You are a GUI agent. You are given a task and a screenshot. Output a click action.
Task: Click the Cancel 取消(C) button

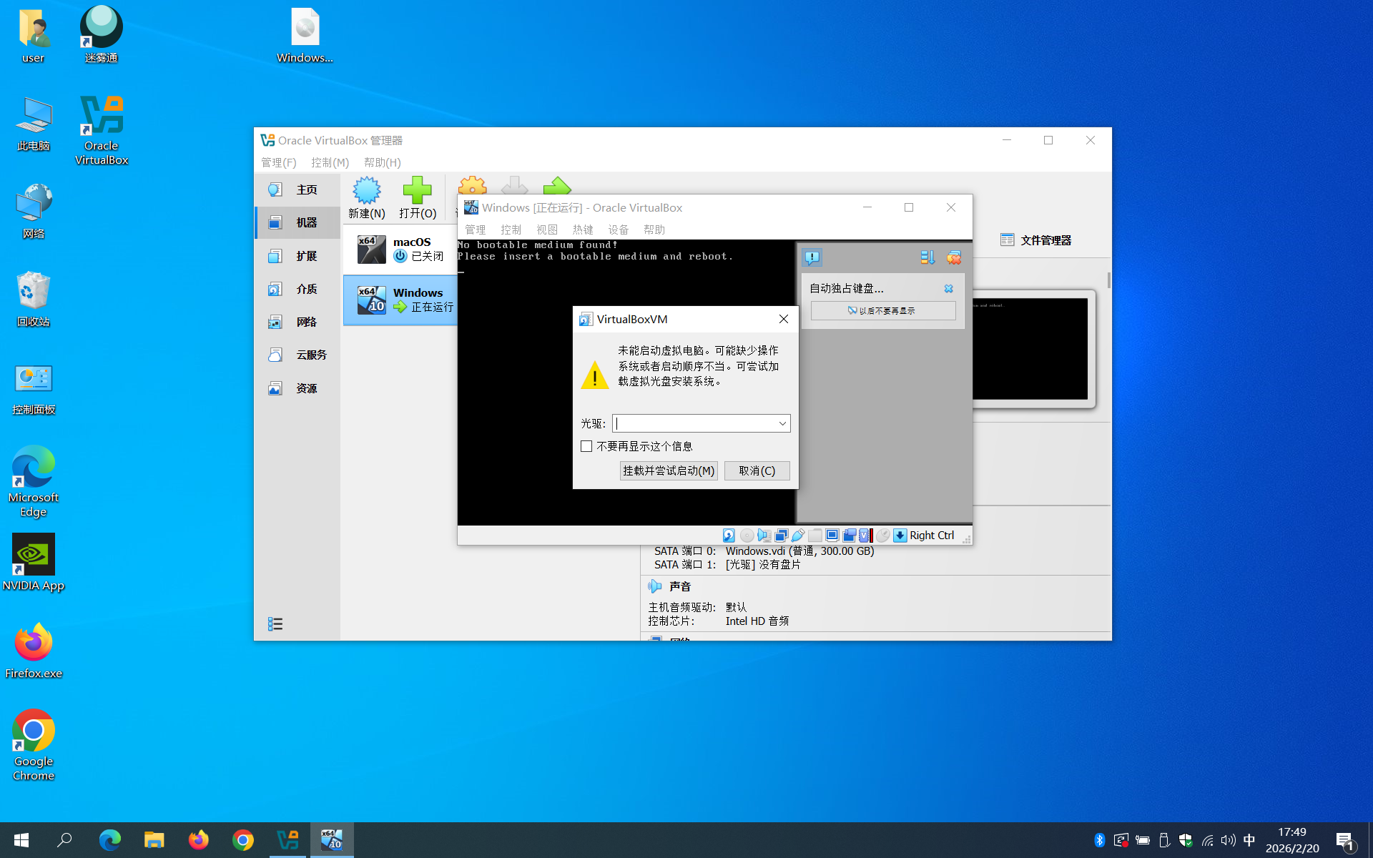pyautogui.click(x=757, y=470)
